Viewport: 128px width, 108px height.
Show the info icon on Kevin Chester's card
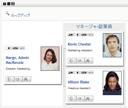(72, 61)
